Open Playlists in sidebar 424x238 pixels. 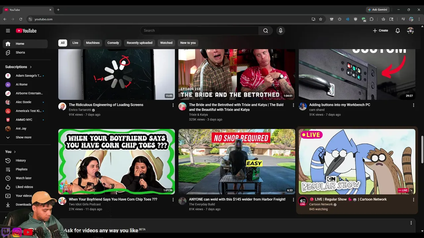[25, 169]
